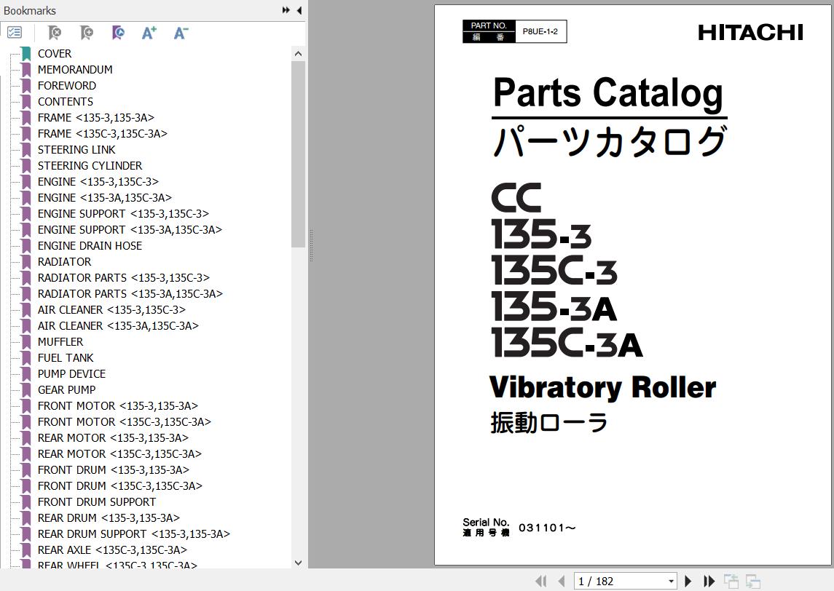Click the next view icon
The height and width of the screenshot is (591, 834).
pyautogui.click(x=752, y=582)
